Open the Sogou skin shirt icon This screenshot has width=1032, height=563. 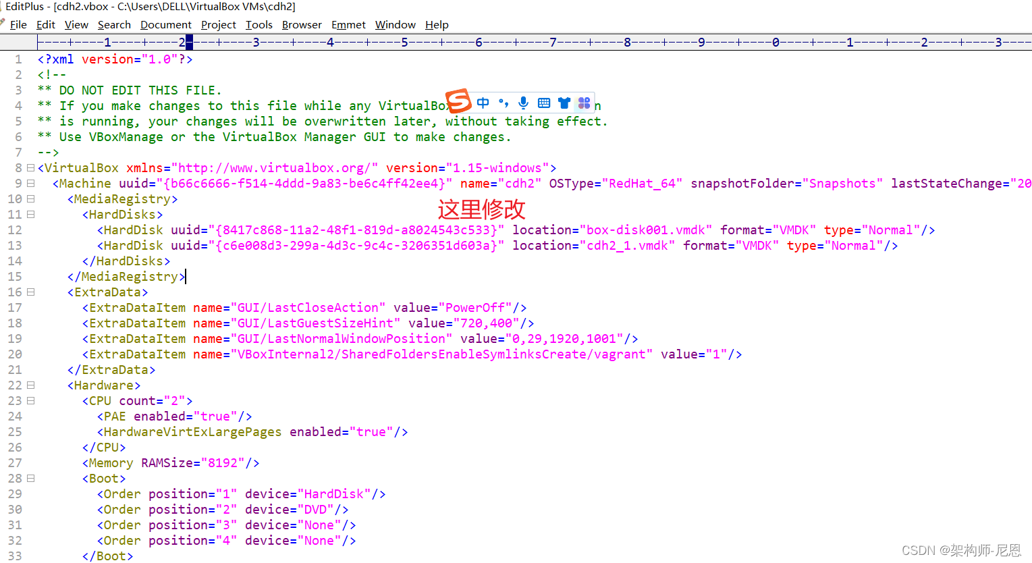(x=564, y=103)
